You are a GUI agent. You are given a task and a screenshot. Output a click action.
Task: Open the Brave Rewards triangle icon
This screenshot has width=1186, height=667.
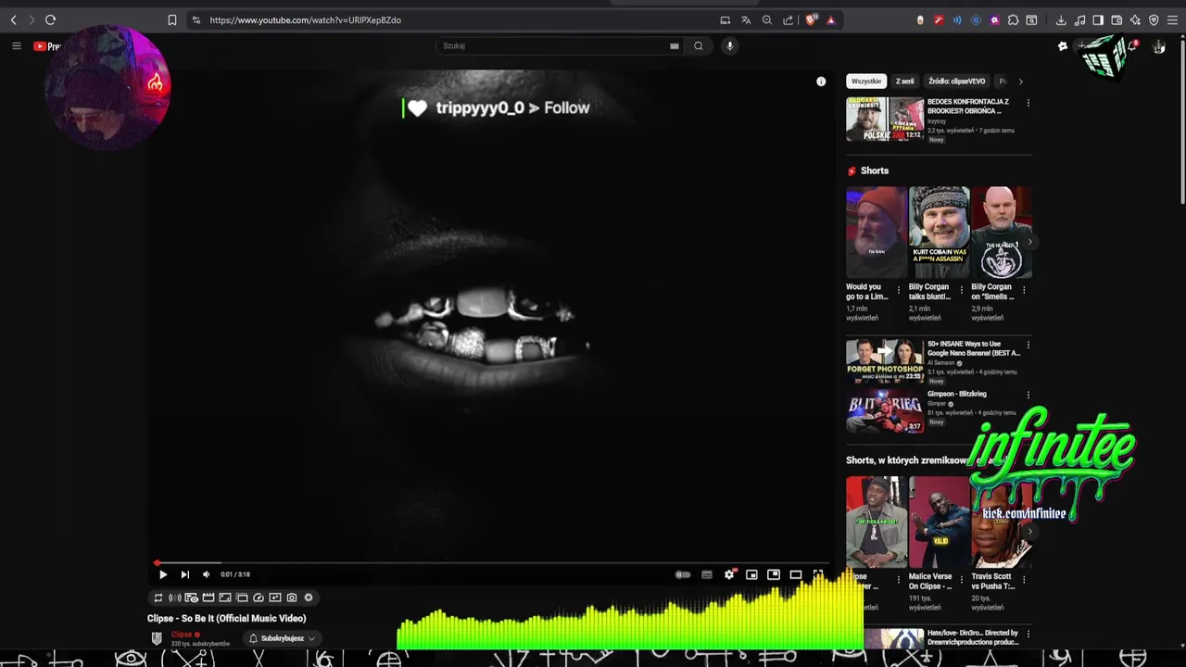click(831, 19)
